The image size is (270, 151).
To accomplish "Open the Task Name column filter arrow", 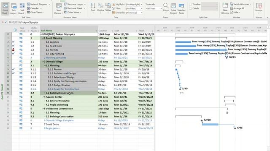I will (x=96, y=31).
